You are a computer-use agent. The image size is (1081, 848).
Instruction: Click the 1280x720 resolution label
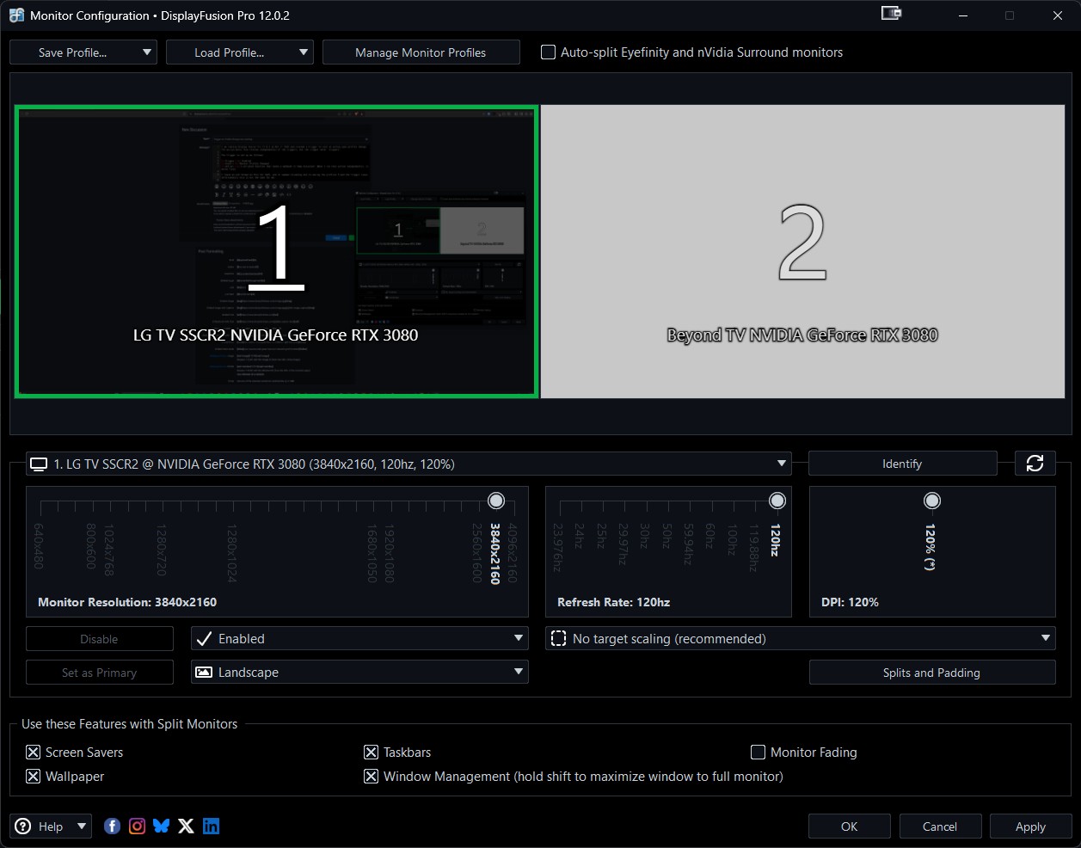coord(161,550)
